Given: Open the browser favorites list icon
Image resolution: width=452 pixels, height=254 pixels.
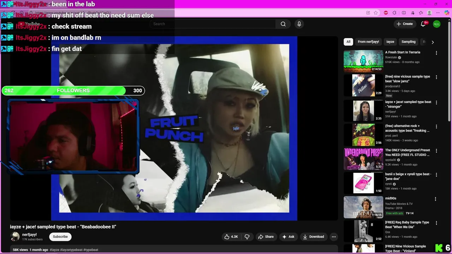Looking at the screenshot, I should [x=421, y=13].
